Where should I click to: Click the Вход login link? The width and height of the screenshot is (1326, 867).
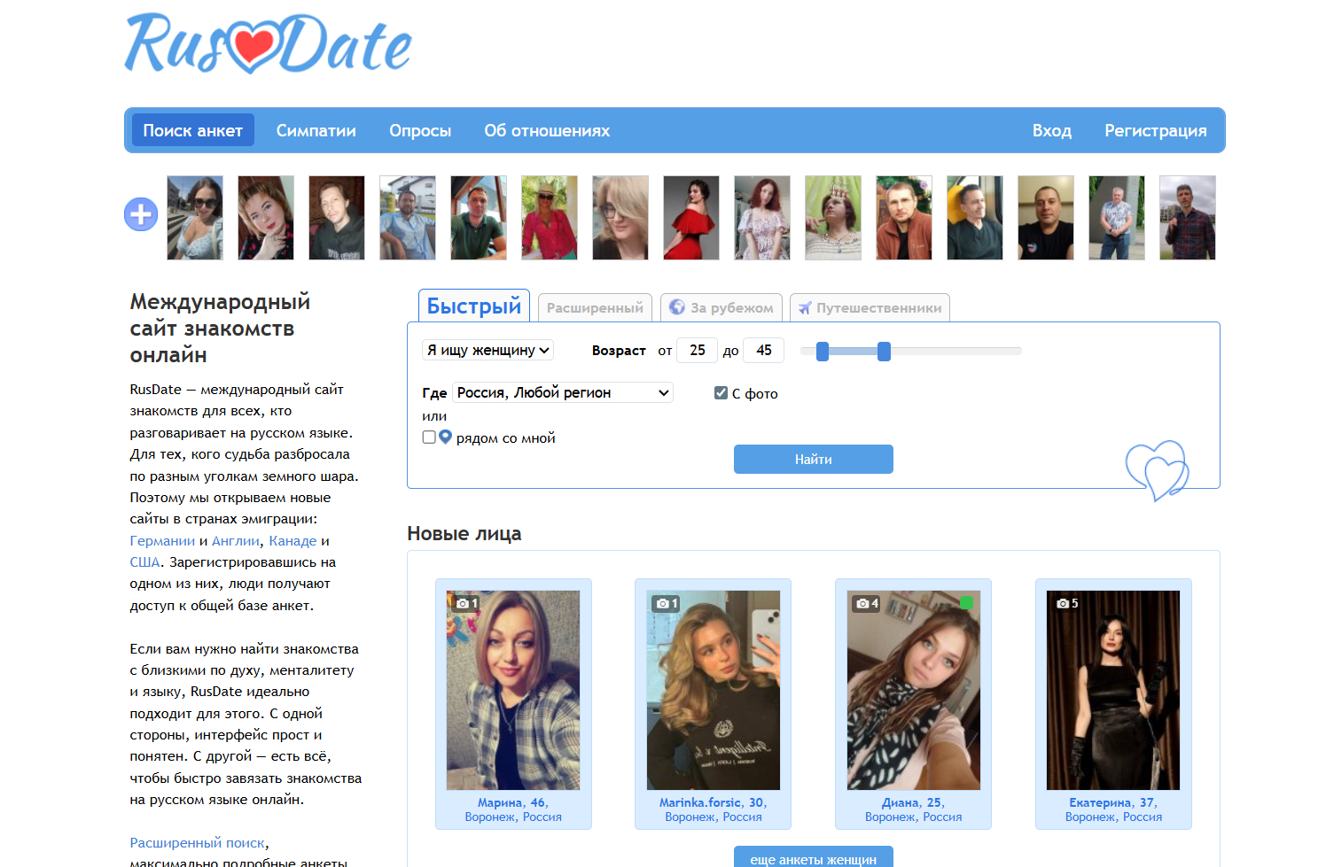point(1052,130)
